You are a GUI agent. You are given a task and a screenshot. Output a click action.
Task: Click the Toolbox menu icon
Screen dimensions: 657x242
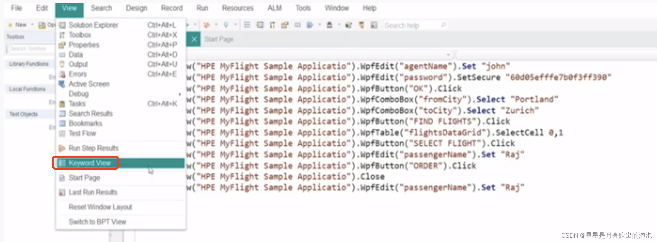tap(62, 35)
